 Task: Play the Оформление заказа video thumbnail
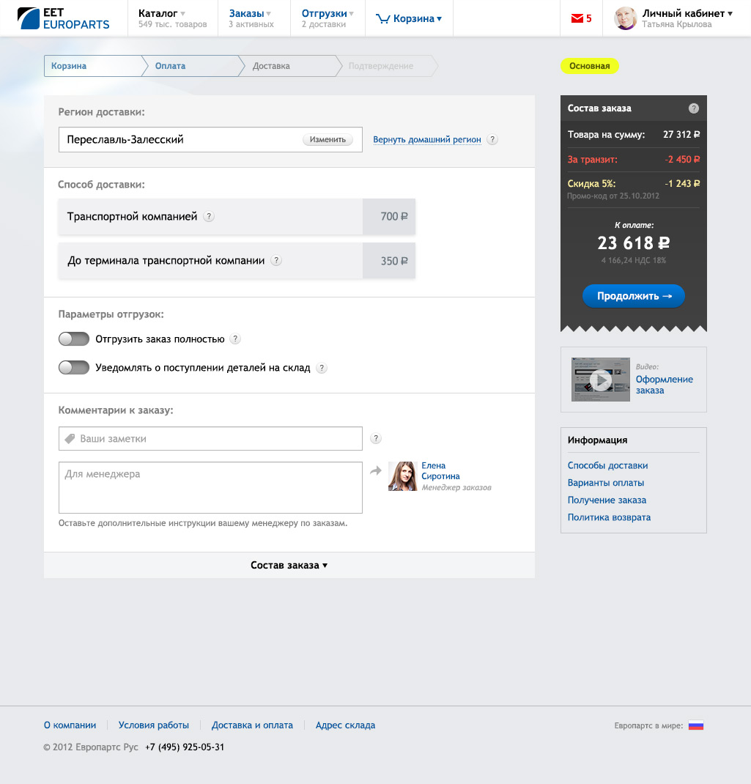click(x=600, y=380)
